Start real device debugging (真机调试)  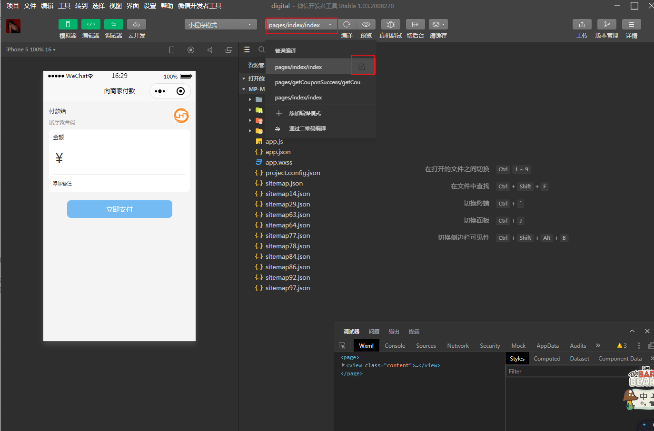[391, 24]
